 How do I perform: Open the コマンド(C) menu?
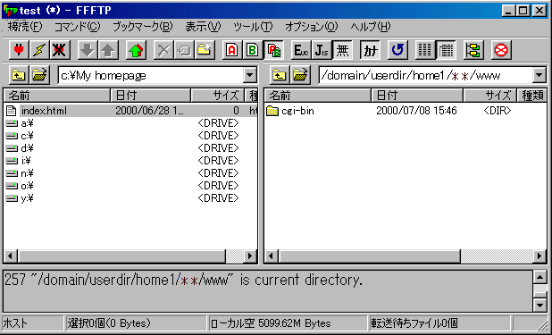(77, 27)
